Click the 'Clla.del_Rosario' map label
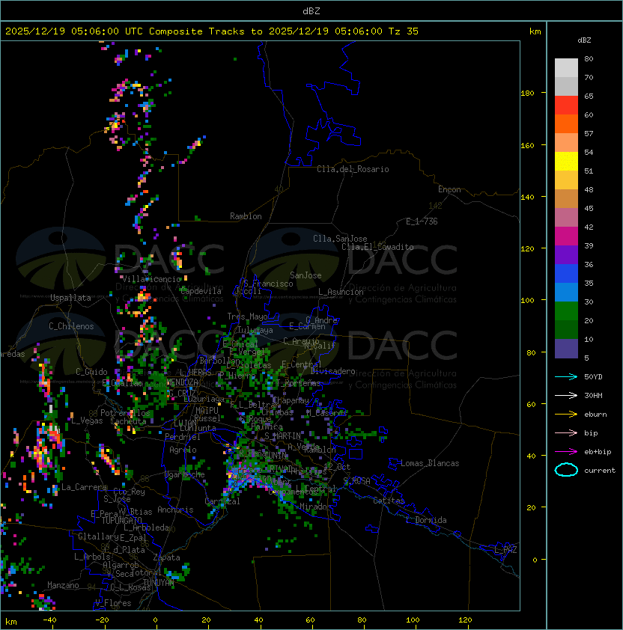 tap(353, 169)
